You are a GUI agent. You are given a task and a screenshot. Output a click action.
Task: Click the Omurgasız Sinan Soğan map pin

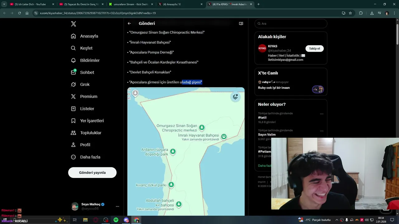point(202,127)
